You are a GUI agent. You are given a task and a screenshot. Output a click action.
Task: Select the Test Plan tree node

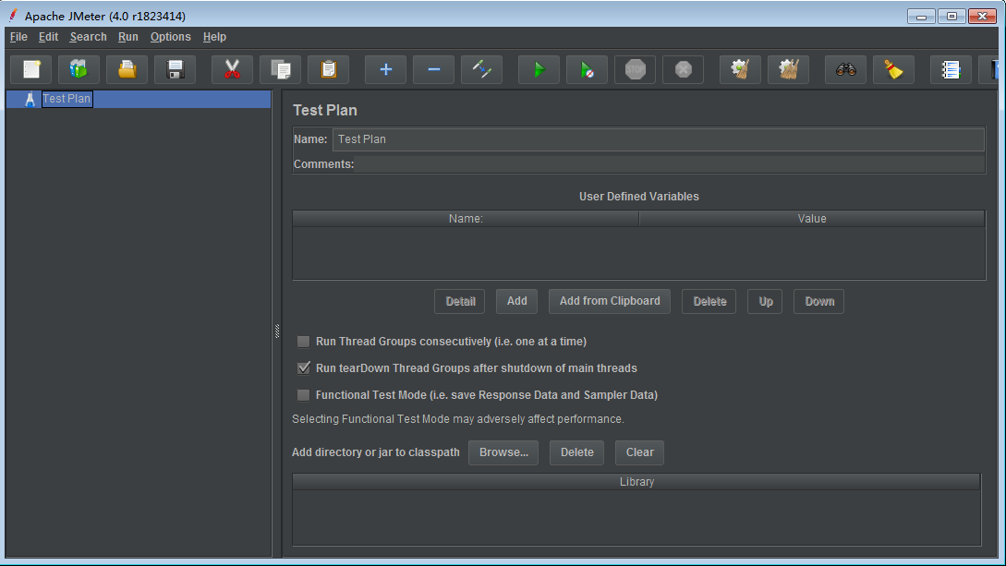tap(67, 99)
